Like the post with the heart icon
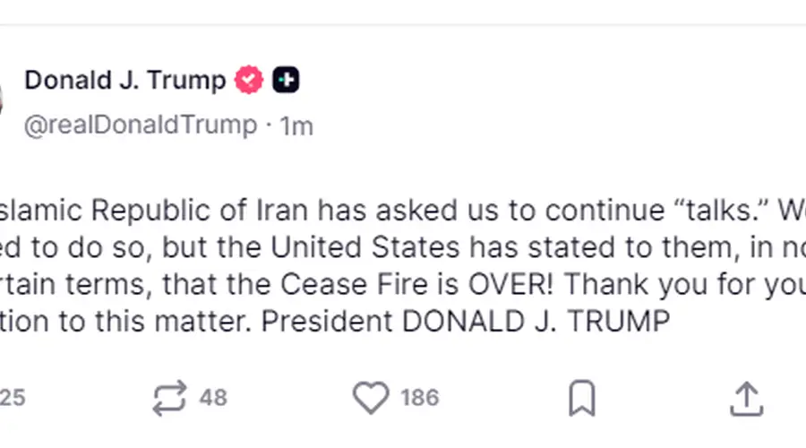This screenshot has width=806, height=448. (x=371, y=398)
